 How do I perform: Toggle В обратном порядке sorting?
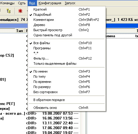click(67, 100)
